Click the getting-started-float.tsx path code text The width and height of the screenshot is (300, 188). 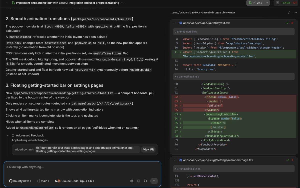point(63,93)
